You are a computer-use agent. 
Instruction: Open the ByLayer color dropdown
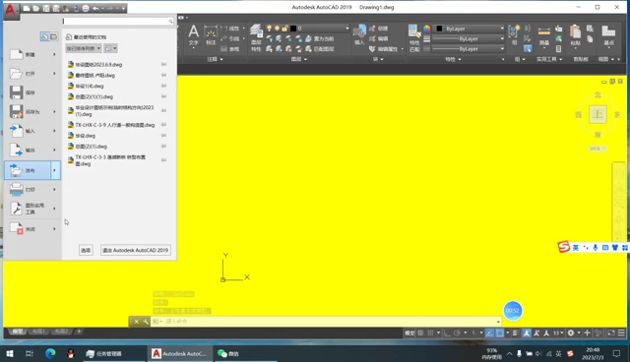(x=470, y=29)
